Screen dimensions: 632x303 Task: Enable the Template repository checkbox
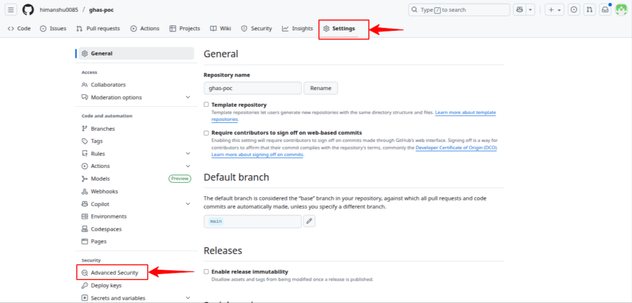click(207, 105)
